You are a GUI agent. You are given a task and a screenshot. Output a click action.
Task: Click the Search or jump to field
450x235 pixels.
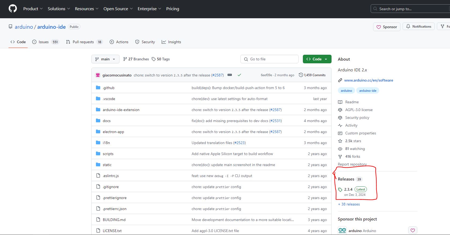tap(410, 9)
